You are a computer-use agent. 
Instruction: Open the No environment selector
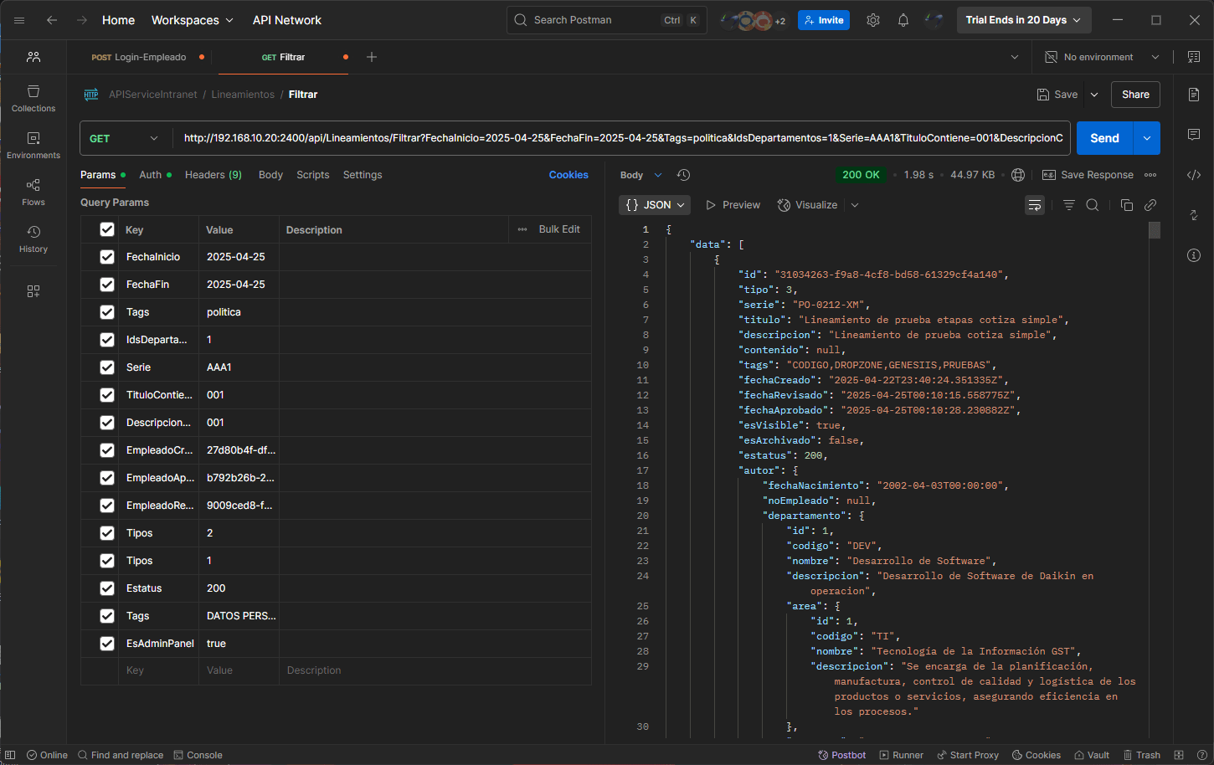(x=1102, y=57)
